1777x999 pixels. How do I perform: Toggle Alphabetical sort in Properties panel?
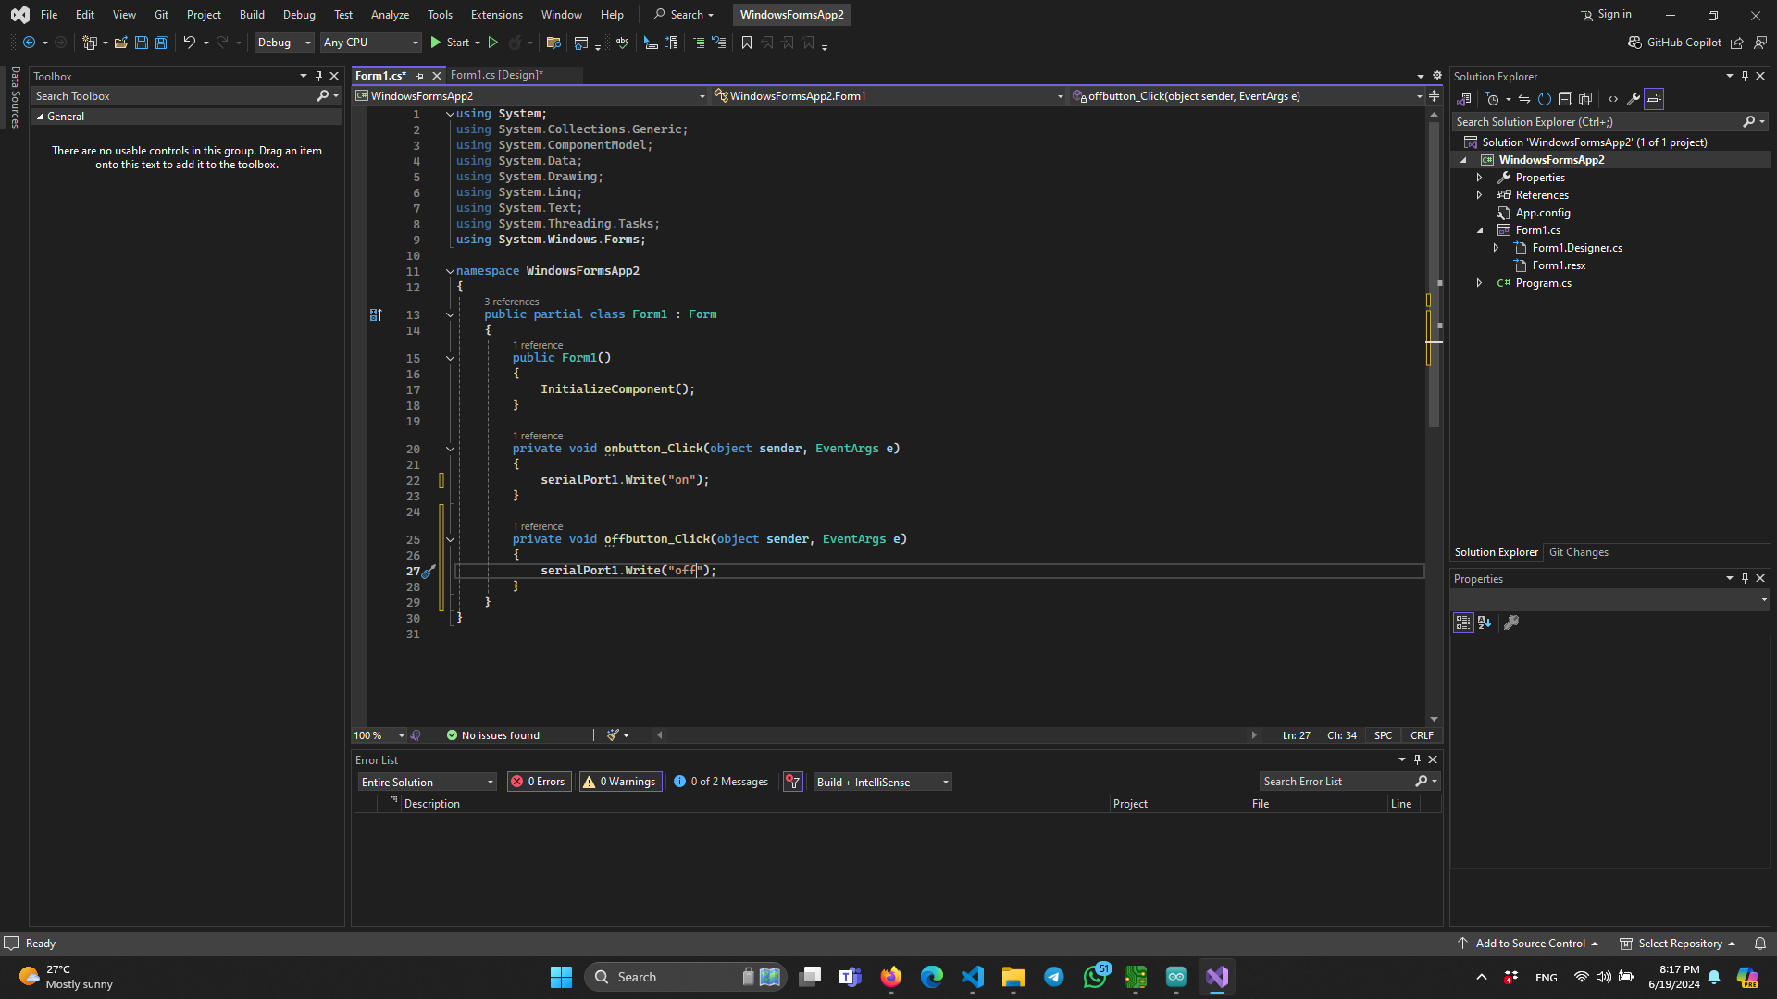(x=1485, y=623)
